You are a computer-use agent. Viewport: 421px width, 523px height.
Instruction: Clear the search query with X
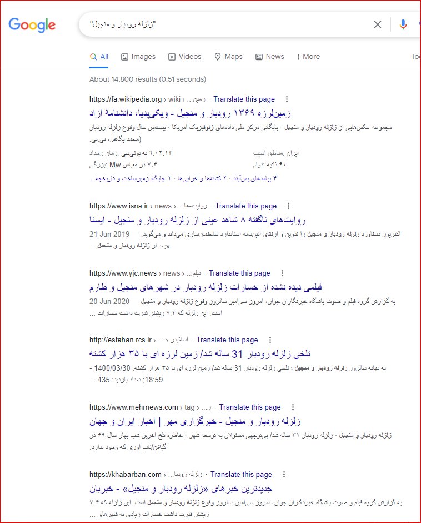click(x=377, y=24)
